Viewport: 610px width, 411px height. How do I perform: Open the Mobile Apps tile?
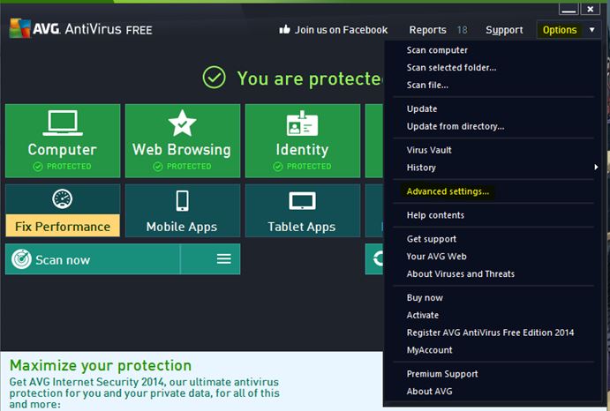[183, 211]
